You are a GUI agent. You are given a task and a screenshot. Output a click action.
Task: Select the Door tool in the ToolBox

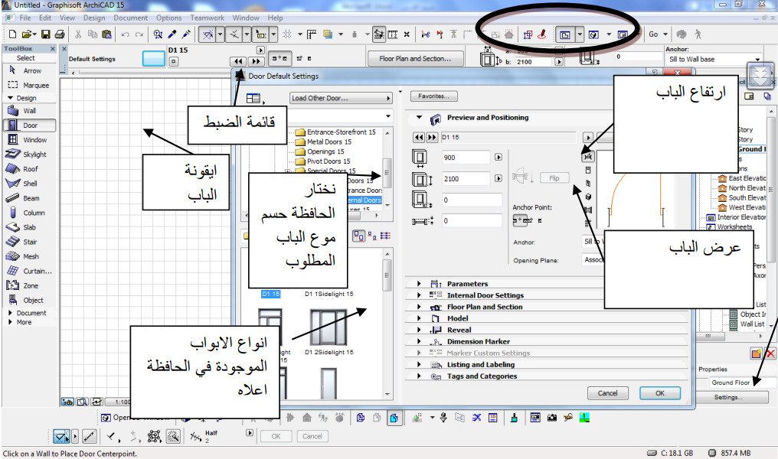[28, 124]
